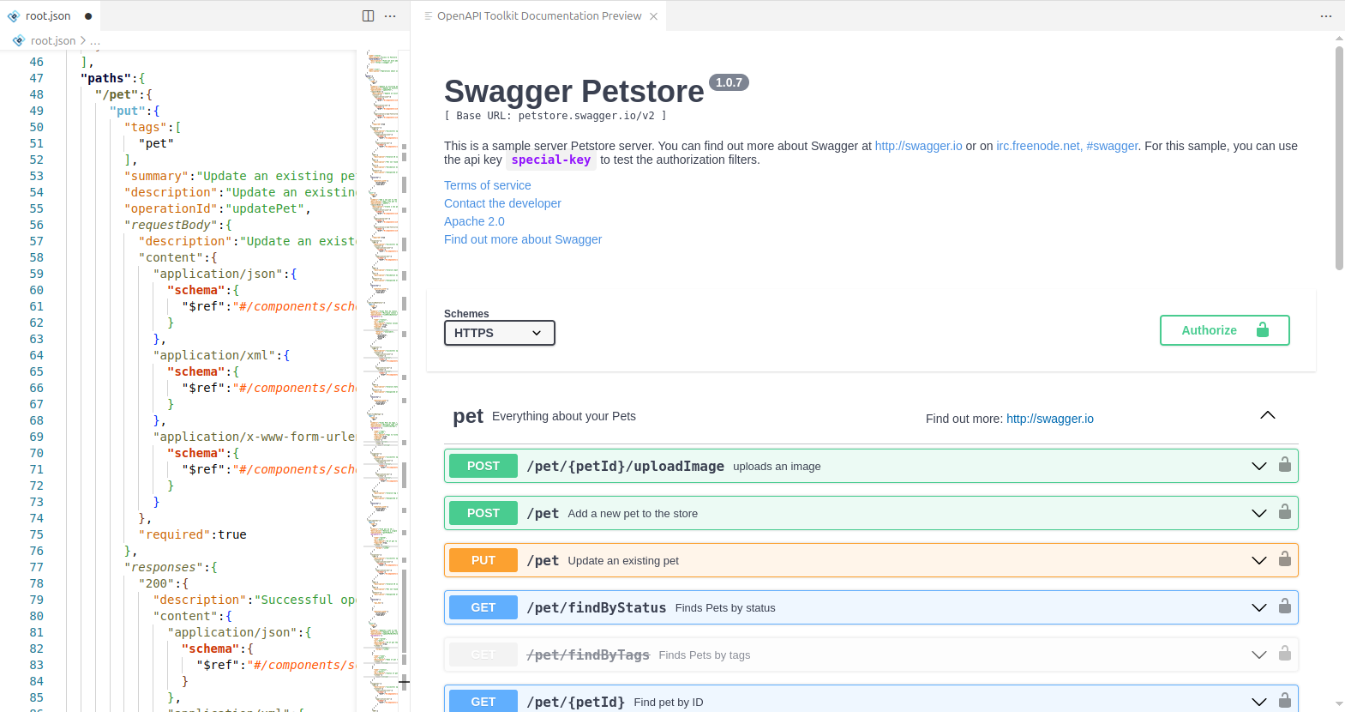Click the Base URL petstore.swagger.io/v2 text
The image size is (1345, 712).
555,116
